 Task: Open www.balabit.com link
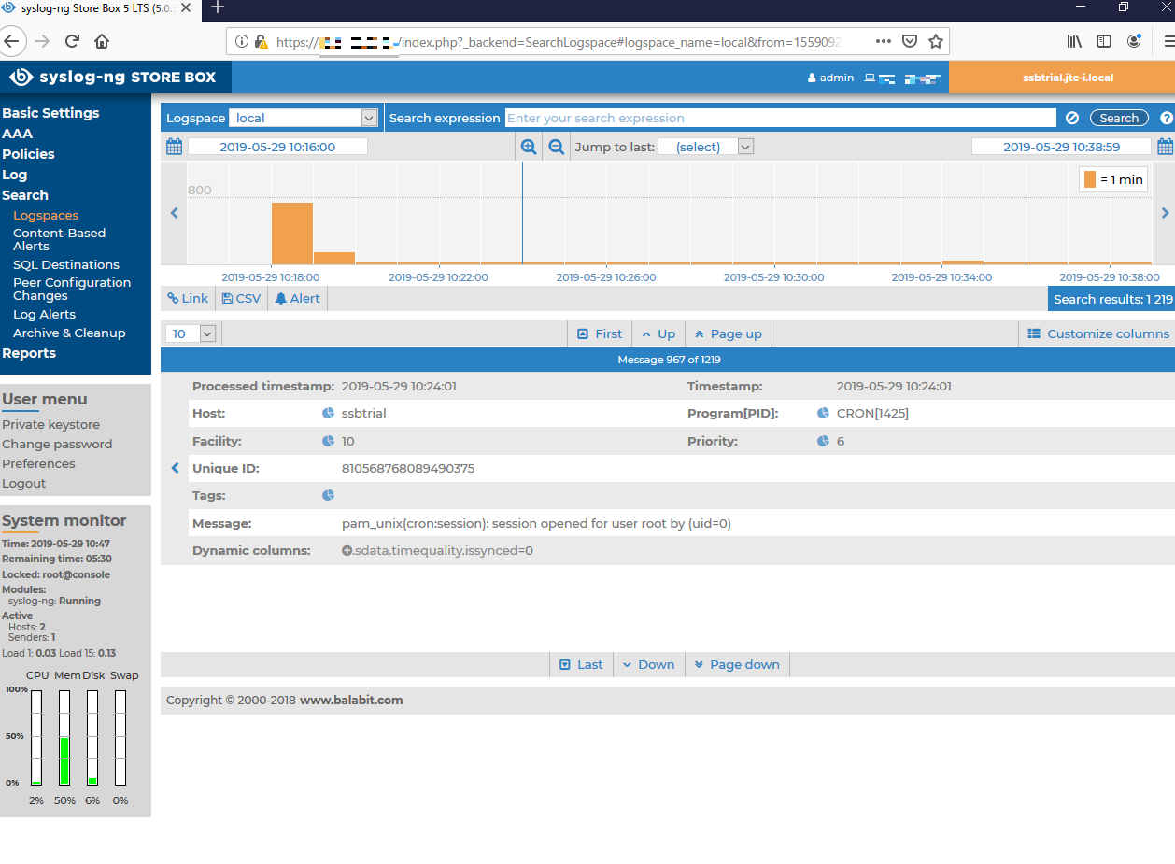point(351,701)
